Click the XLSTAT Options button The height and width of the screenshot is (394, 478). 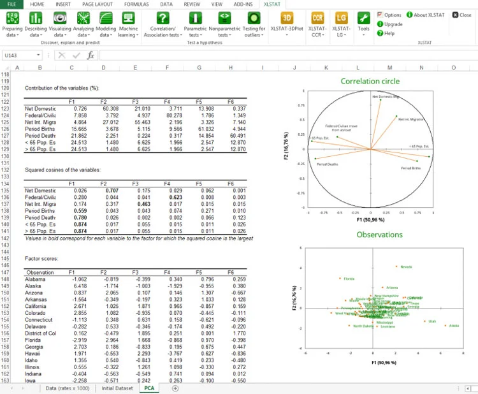389,15
